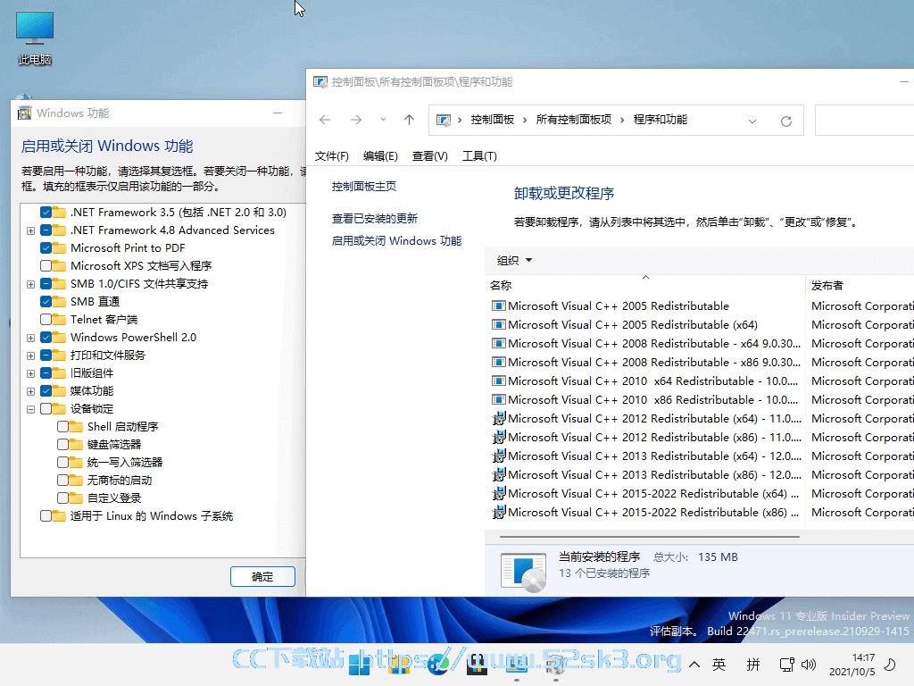The image size is (914, 686).
Task: Click 启用或关闭 Windows 功能 sidebar link
Action: [396, 241]
